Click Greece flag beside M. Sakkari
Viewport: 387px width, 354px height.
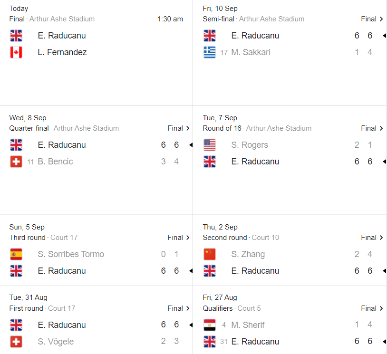pyautogui.click(x=210, y=52)
